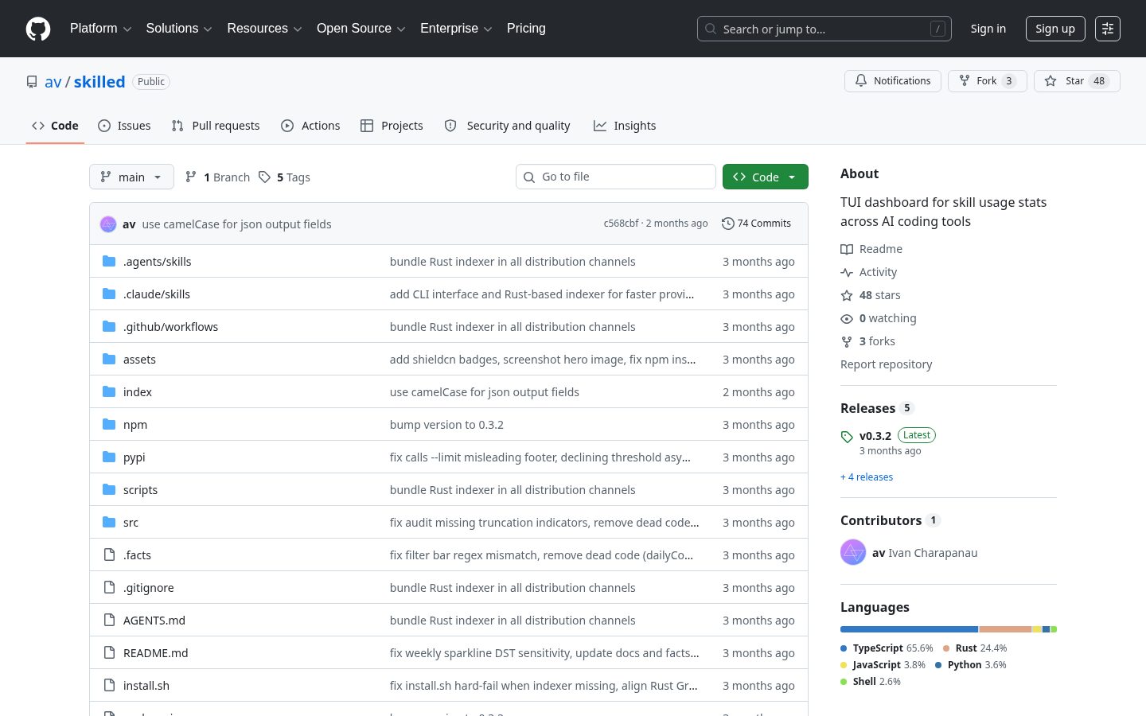Expand the Platform menu
The height and width of the screenshot is (716, 1146).
point(100,29)
